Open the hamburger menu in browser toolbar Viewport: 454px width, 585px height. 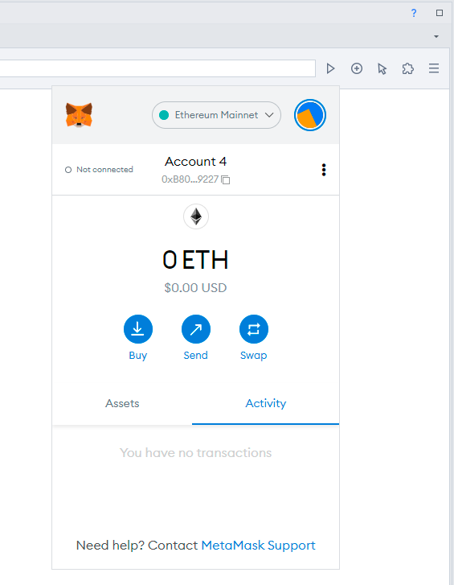pyautogui.click(x=434, y=68)
